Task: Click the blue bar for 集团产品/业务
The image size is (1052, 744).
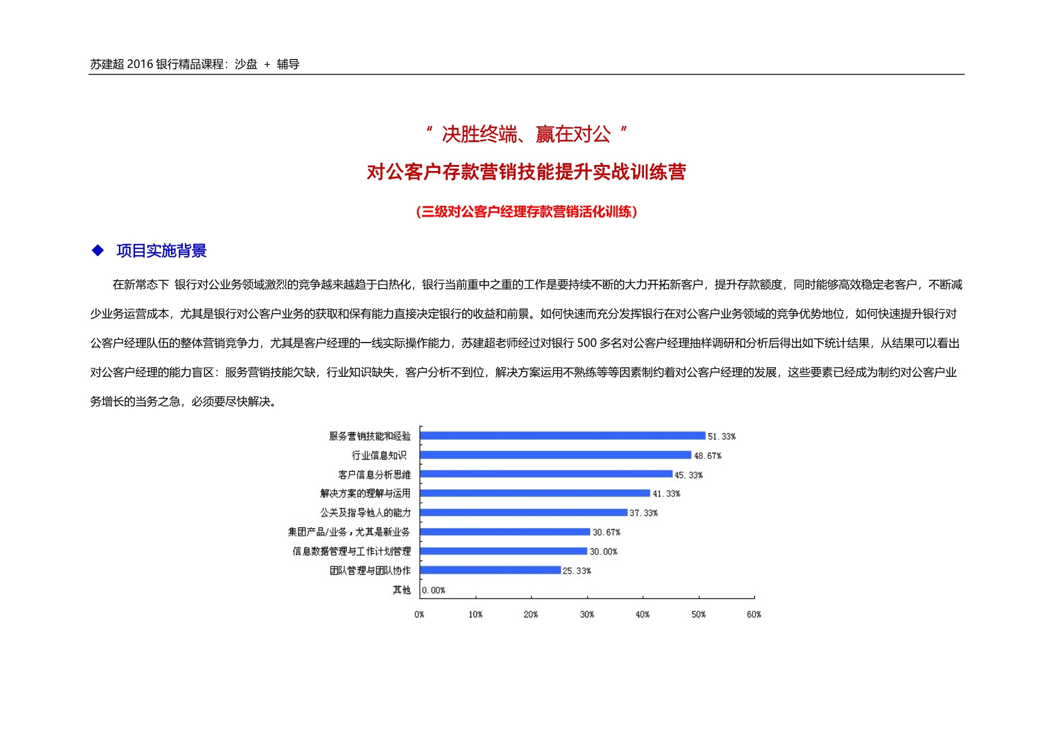Action: [x=505, y=532]
